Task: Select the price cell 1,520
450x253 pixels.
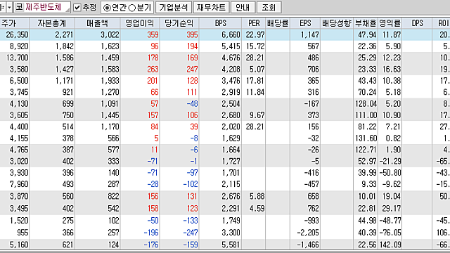Action: tap(19, 221)
